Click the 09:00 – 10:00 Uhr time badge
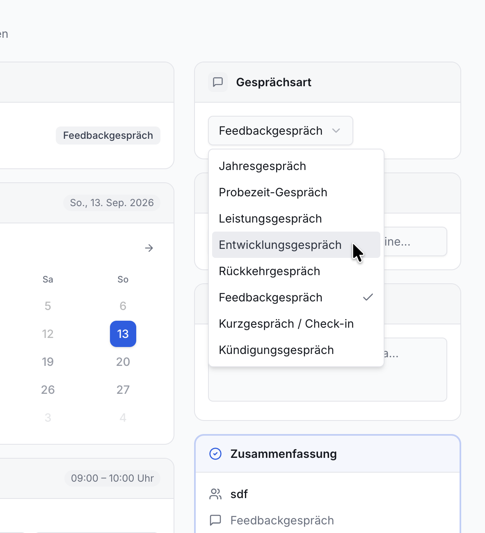Screen dimensions: 485x533 [x=112, y=478]
